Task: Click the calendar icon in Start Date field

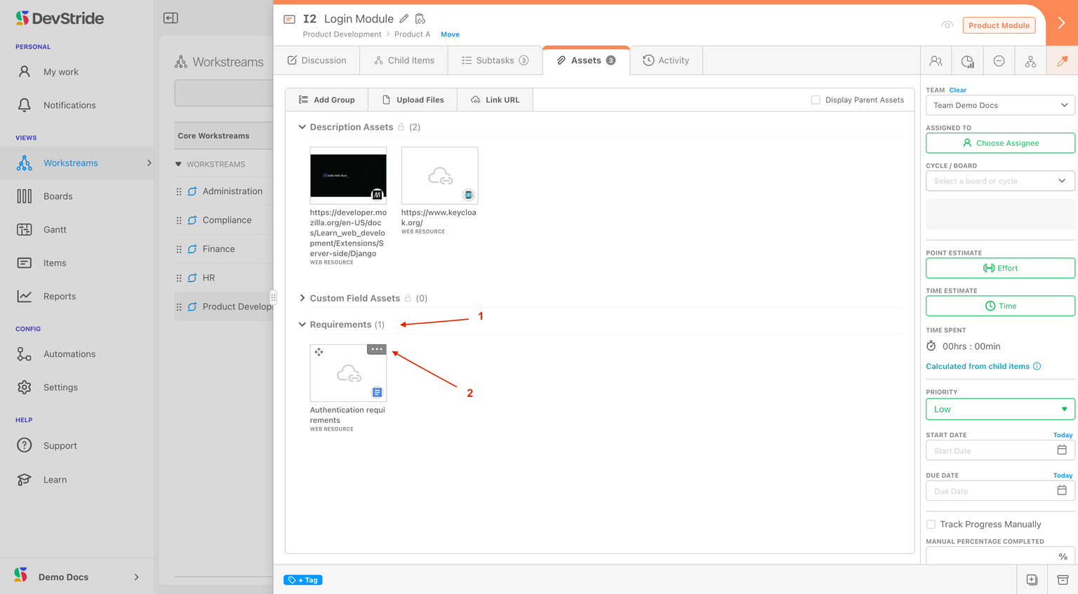Action: (1061, 450)
